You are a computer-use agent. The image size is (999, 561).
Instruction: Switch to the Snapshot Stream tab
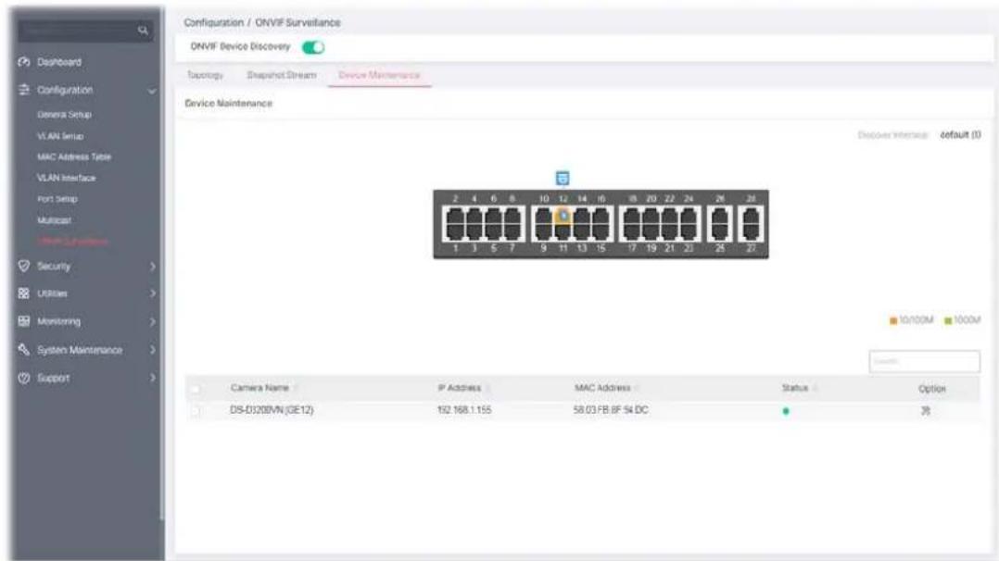282,75
